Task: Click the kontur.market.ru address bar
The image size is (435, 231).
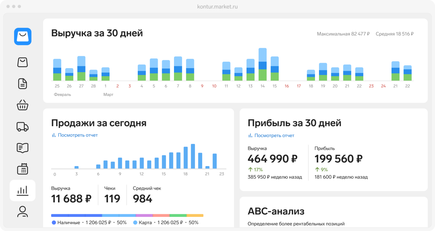Action: point(217,7)
